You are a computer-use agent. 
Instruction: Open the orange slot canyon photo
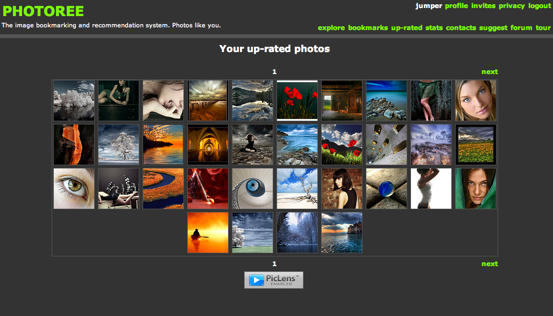[74, 145]
